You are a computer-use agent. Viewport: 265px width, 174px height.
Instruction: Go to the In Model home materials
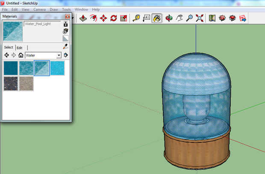coord(21,55)
